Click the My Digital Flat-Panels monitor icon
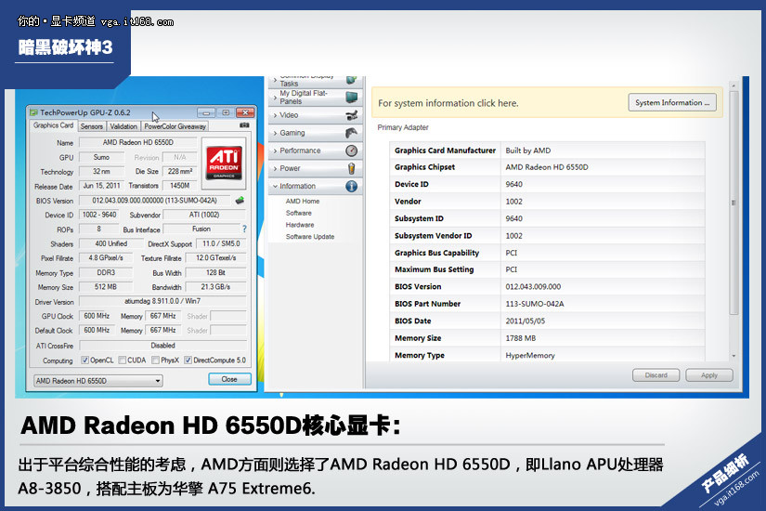The image size is (766, 511). [351, 98]
